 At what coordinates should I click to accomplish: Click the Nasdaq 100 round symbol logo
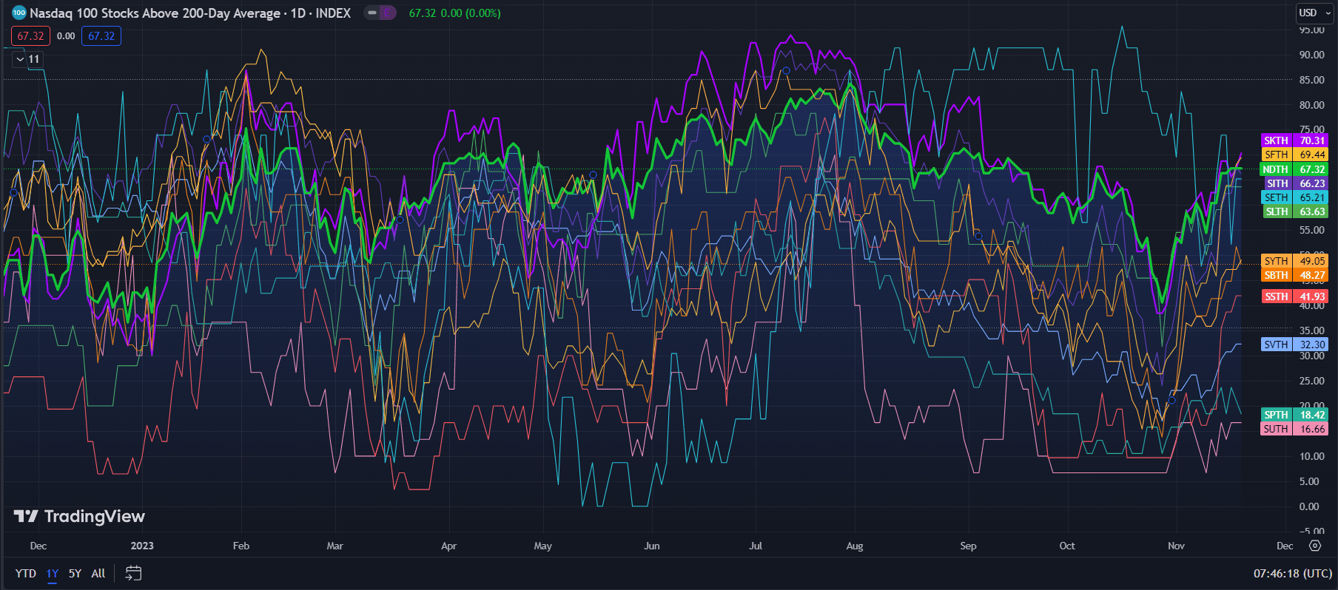pyautogui.click(x=19, y=13)
